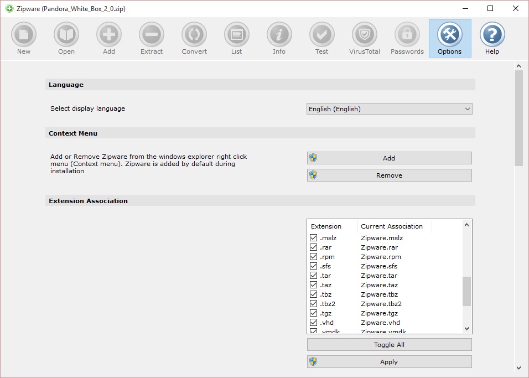Click the Add files toolbar icon
This screenshot has width=529, height=378.
[109, 34]
